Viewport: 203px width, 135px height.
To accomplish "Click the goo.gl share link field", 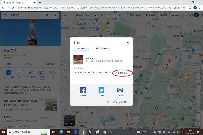I will pos(92,72).
